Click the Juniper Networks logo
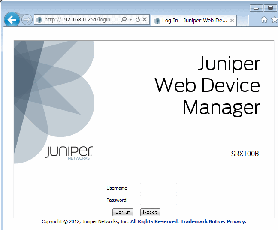 tap(69, 153)
